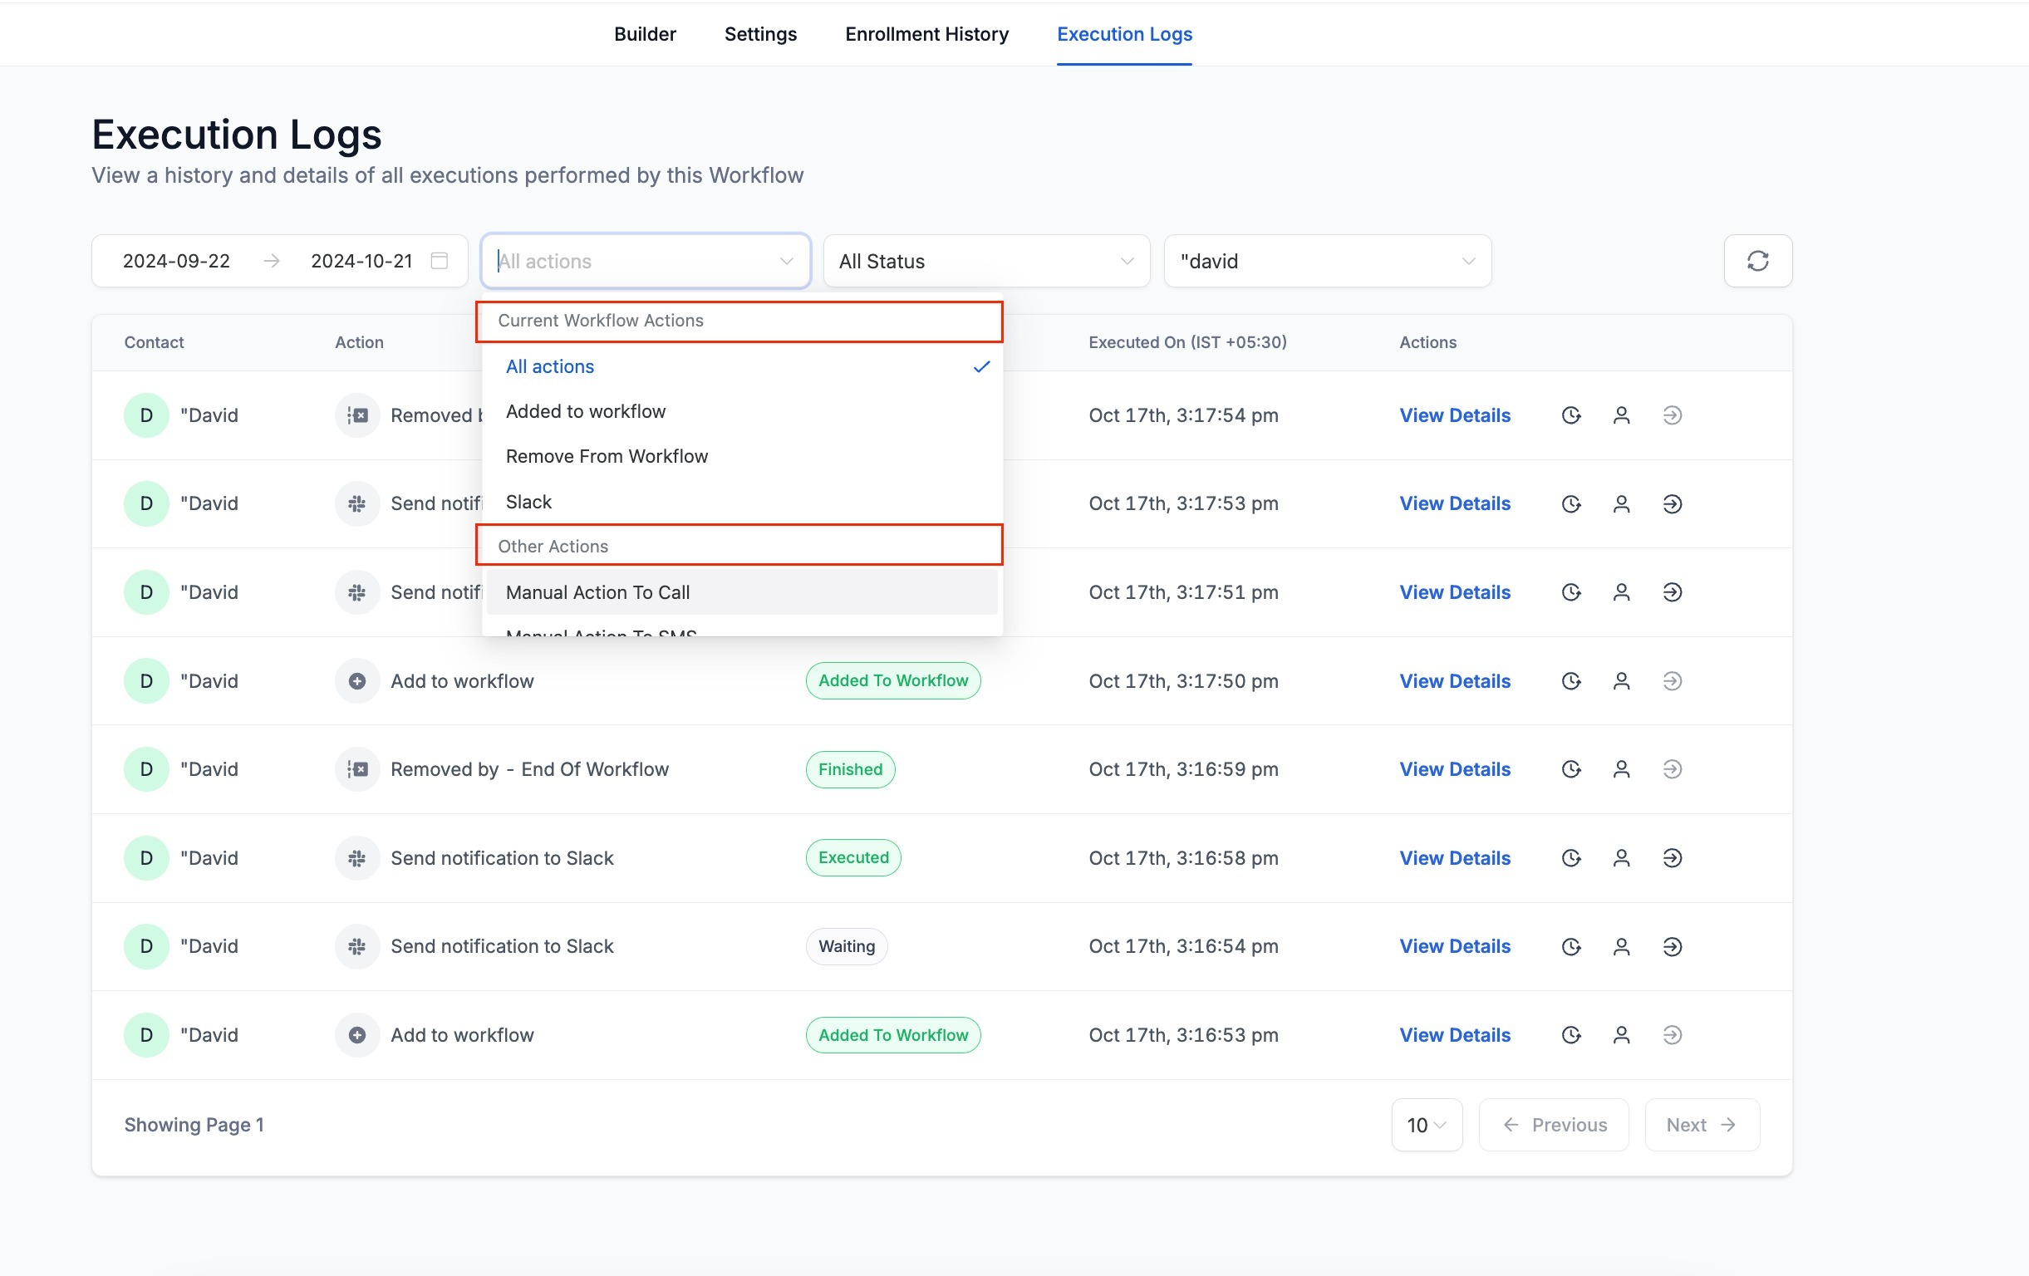This screenshot has width=2029, height=1276.
Task: Click arrow-circle icon in third row
Action: tap(1672, 592)
